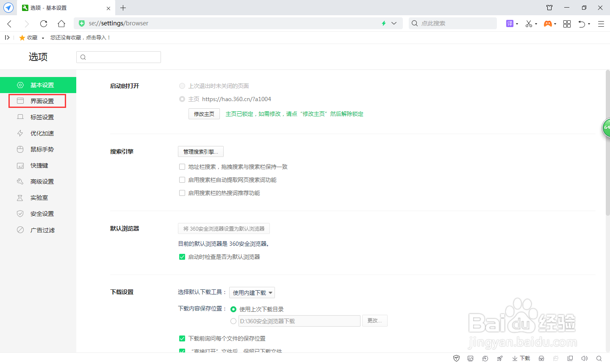Open the 收藏 favorites star menu
This screenshot has width=610, height=363.
[x=31, y=38]
